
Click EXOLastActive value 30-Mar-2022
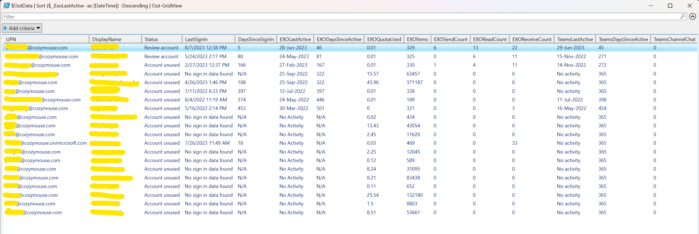coord(293,108)
